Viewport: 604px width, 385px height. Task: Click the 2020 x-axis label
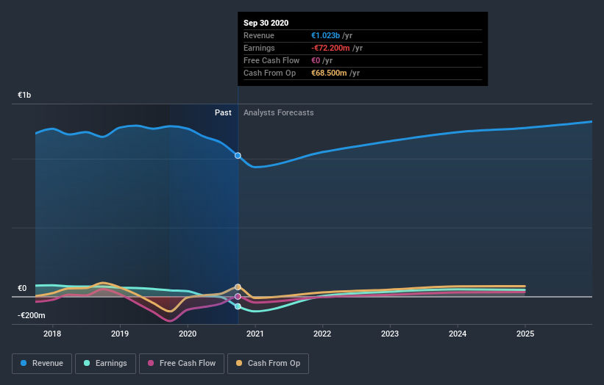click(188, 334)
